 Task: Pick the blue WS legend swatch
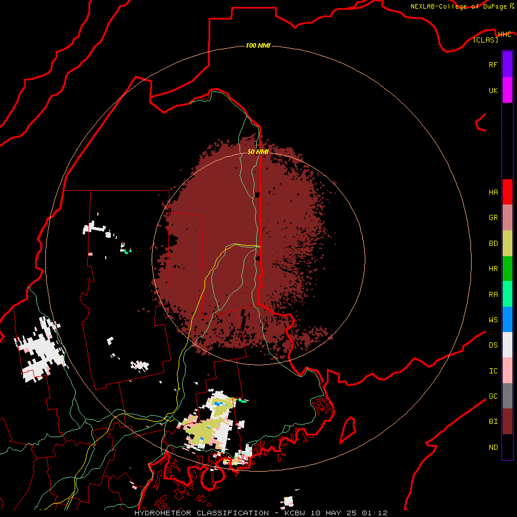507,319
